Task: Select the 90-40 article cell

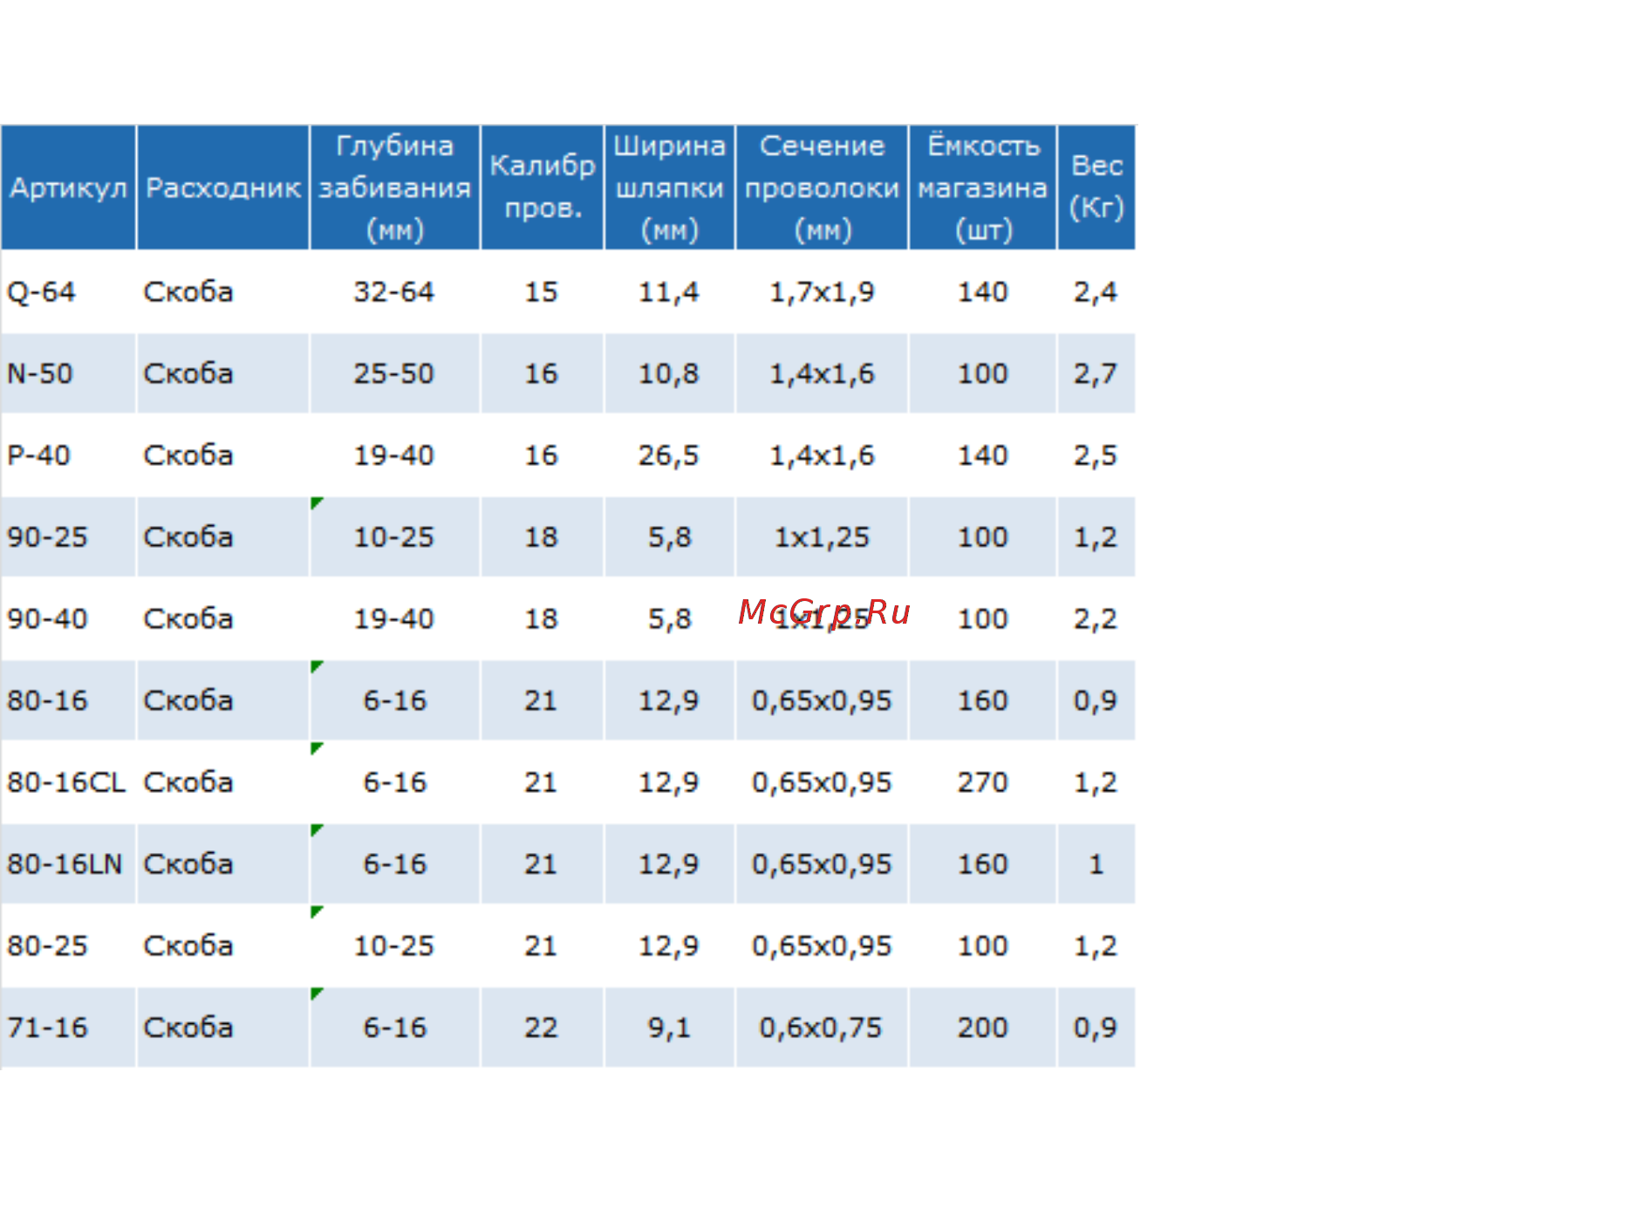Action: (68, 618)
